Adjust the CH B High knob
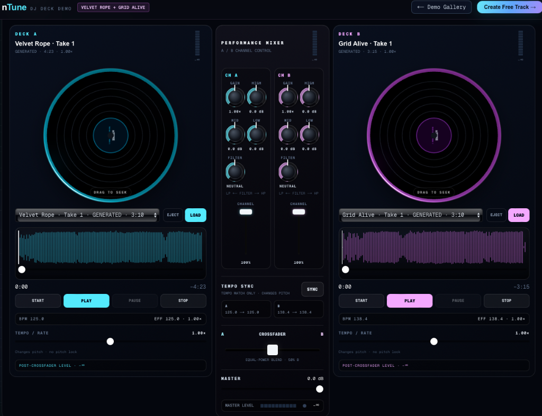This screenshot has width=542, height=416. pos(309,97)
